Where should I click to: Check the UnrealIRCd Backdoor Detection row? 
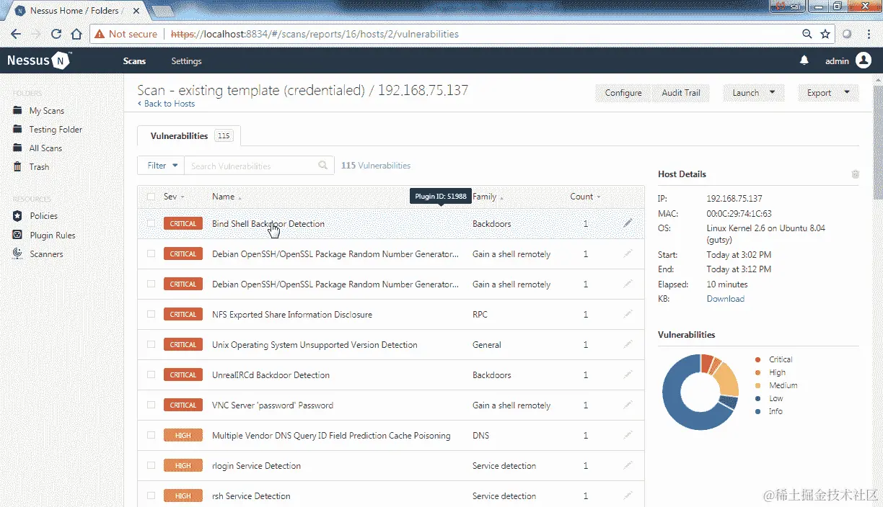pyautogui.click(x=151, y=374)
